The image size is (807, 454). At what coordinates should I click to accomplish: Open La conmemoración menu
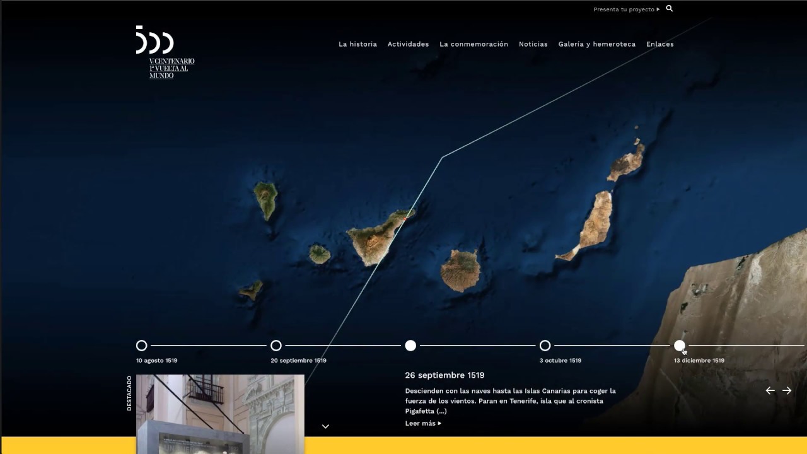[473, 44]
